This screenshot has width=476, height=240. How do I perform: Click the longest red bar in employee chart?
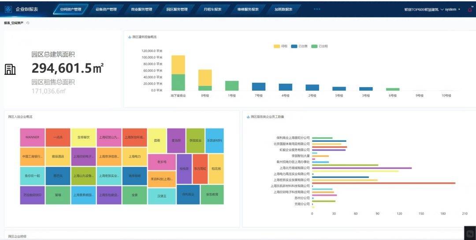click(x=383, y=183)
